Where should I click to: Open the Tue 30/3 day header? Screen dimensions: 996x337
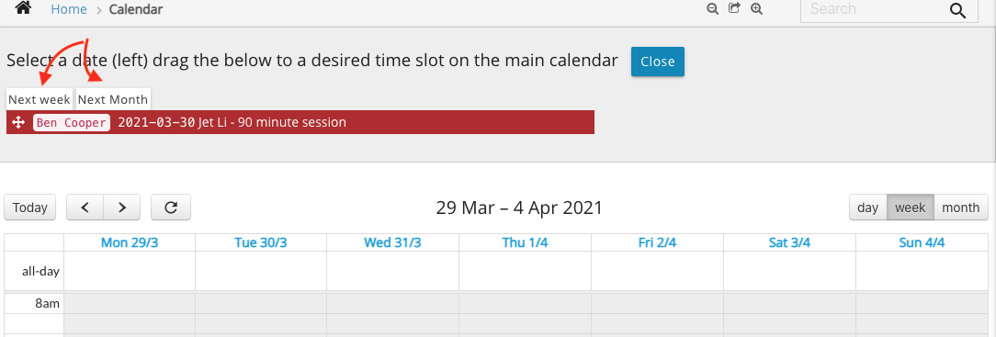(261, 242)
